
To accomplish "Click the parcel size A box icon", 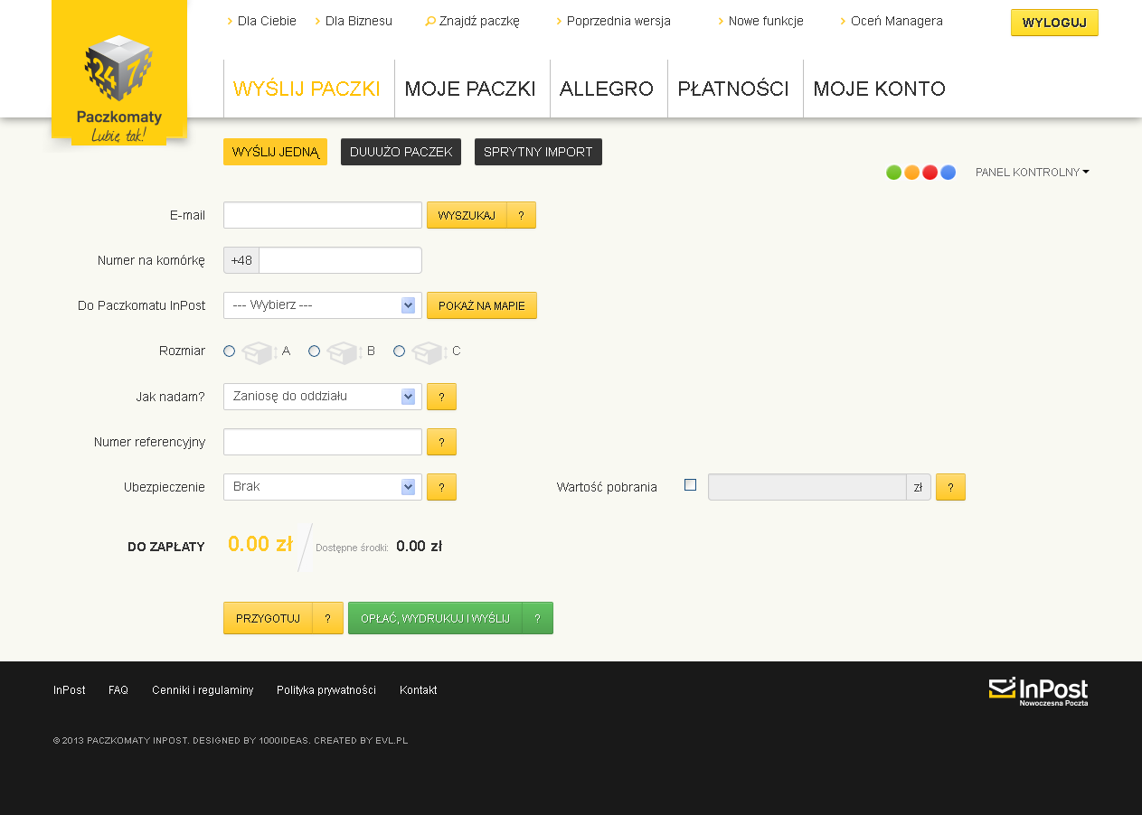I will (x=259, y=351).
